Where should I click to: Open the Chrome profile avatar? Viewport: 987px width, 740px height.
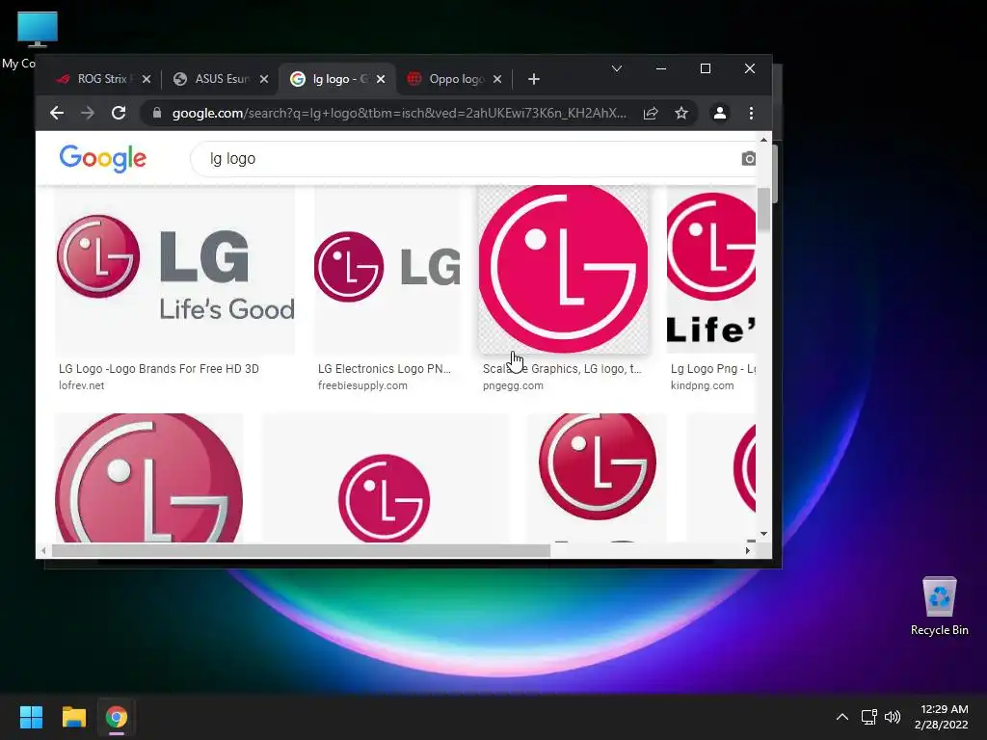point(719,114)
